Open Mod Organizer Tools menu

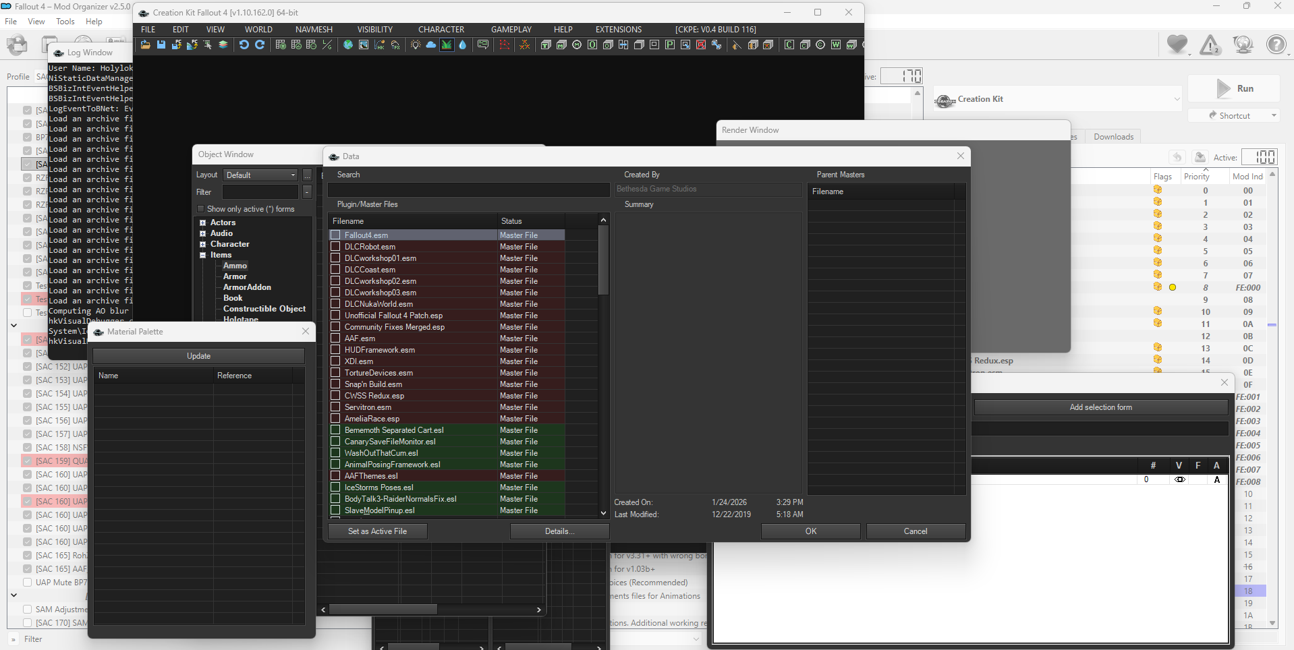[x=65, y=22]
